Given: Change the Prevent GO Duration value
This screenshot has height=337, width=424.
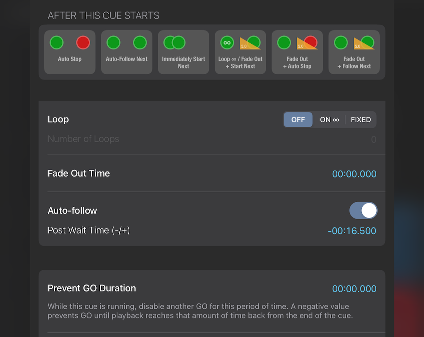Looking at the screenshot, I should tap(354, 289).
